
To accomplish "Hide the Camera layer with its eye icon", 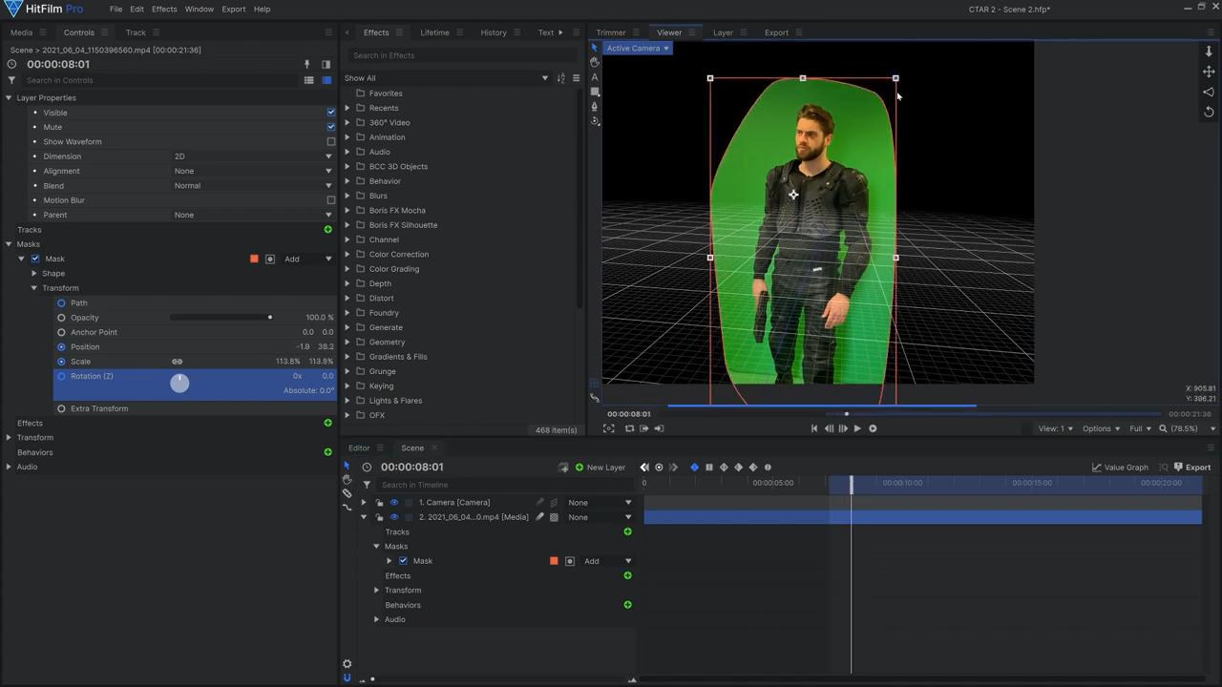I will pyautogui.click(x=393, y=503).
